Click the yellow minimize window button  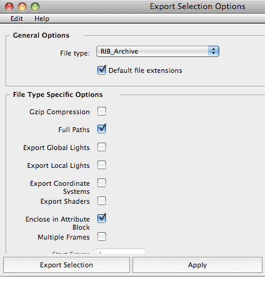pos(22,7)
